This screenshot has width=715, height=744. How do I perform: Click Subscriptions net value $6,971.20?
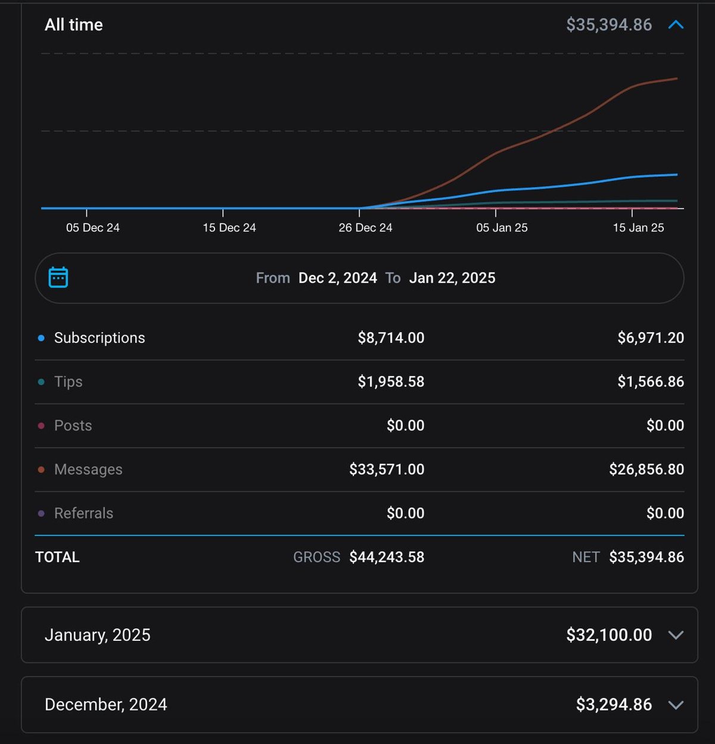coord(651,338)
